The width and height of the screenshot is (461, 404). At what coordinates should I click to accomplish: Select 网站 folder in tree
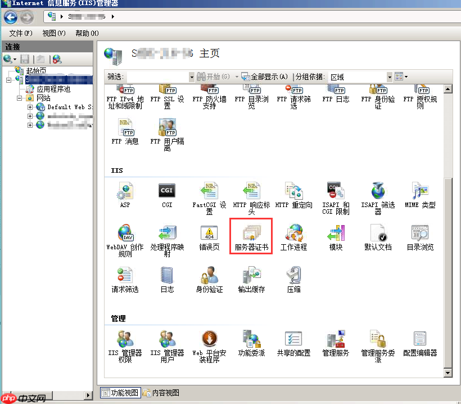(x=43, y=98)
